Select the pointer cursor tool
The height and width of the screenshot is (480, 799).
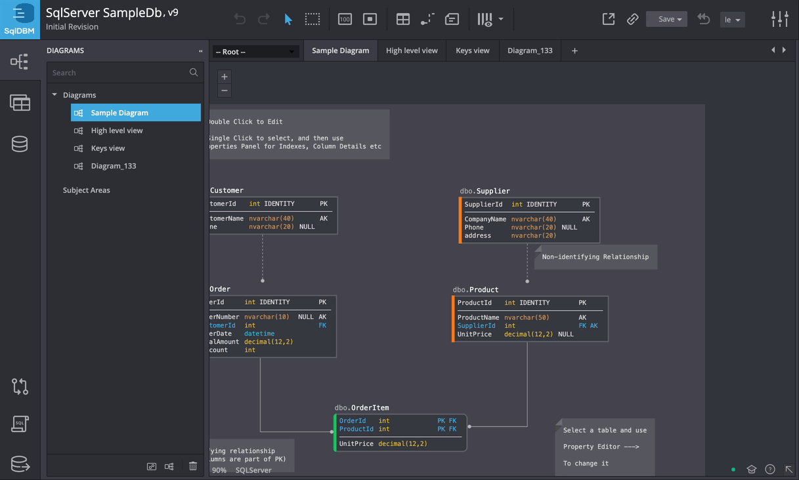tap(288, 20)
